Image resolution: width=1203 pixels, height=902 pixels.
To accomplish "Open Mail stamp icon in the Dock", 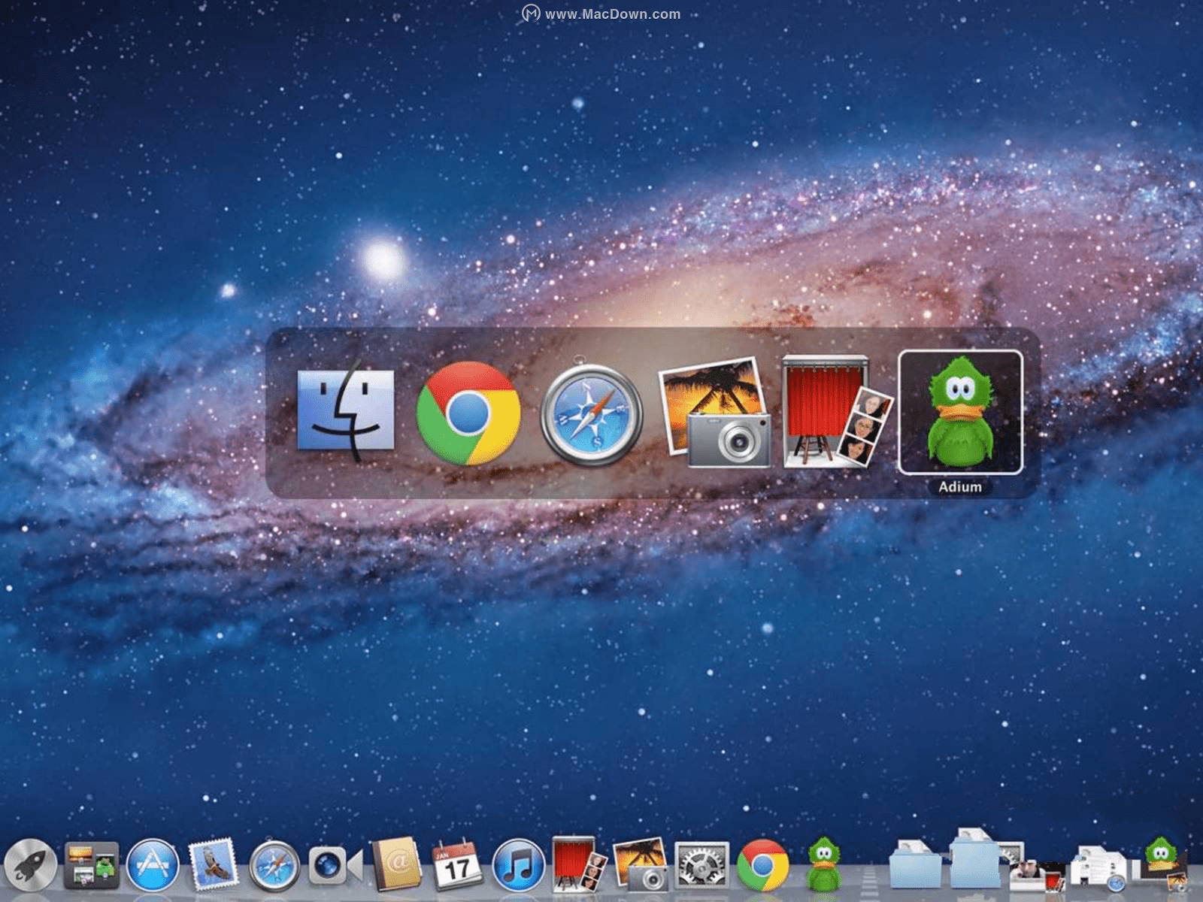I will tap(214, 865).
